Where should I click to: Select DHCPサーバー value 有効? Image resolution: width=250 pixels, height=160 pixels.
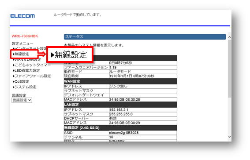coord(113,118)
